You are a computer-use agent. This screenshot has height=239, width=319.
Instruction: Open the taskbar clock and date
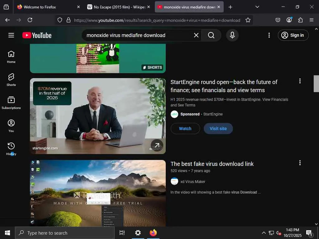click(293, 233)
